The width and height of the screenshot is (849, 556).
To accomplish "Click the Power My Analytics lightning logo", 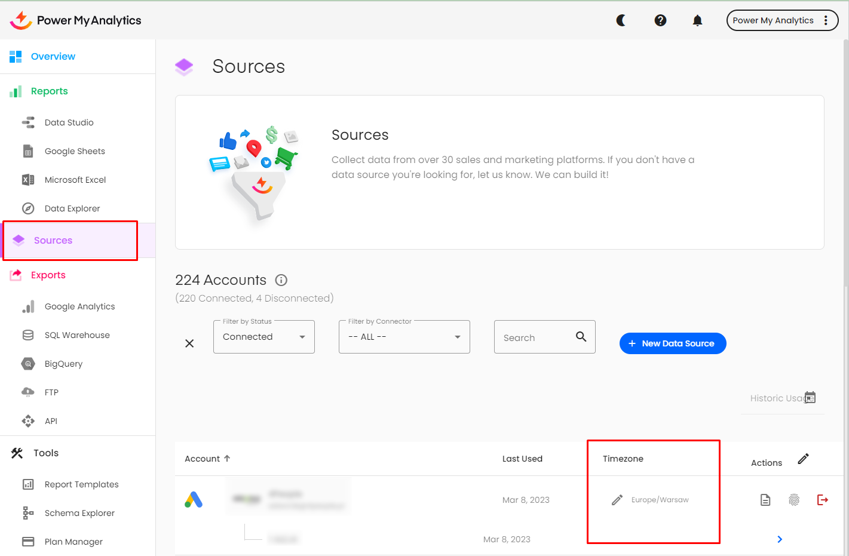I will coord(20,19).
